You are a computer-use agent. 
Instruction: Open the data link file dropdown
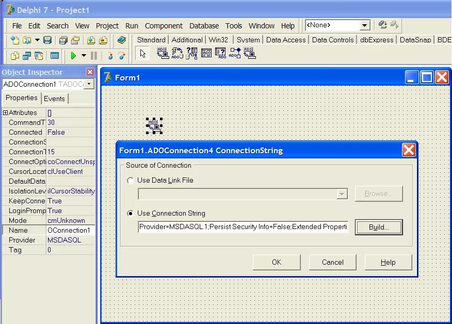point(342,194)
